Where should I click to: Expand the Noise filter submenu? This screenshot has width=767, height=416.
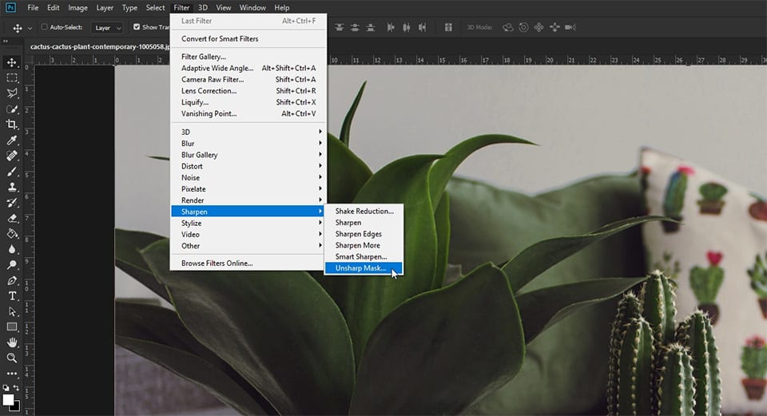[249, 177]
